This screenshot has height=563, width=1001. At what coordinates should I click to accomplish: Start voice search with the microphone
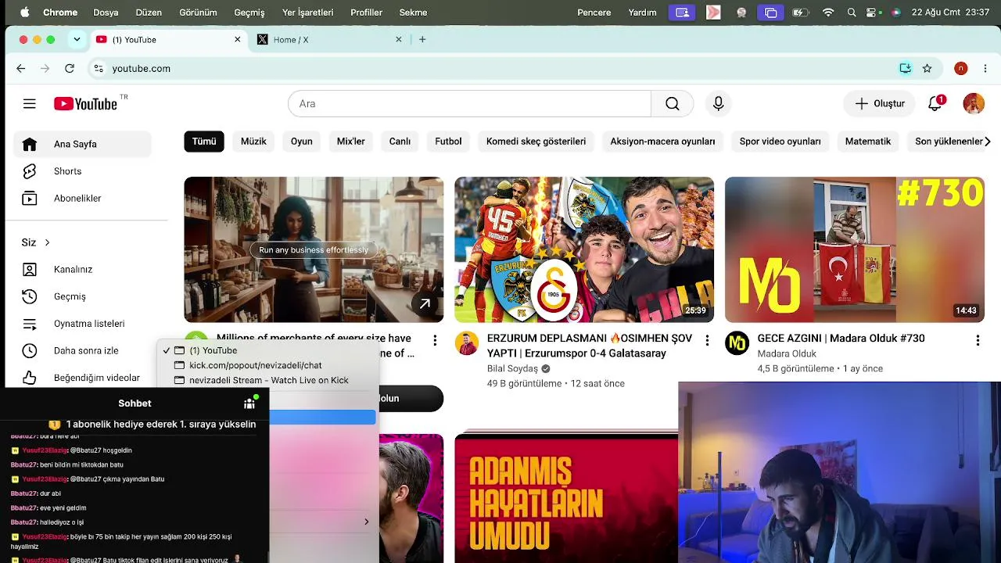pos(719,104)
